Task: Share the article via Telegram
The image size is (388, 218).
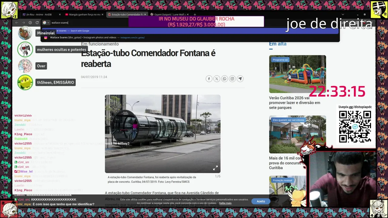Action: click(240, 79)
